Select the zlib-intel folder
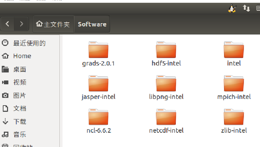260x147 pixels. (x=234, y=117)
